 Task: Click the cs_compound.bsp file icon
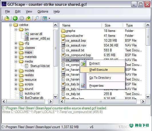(63, 55)
